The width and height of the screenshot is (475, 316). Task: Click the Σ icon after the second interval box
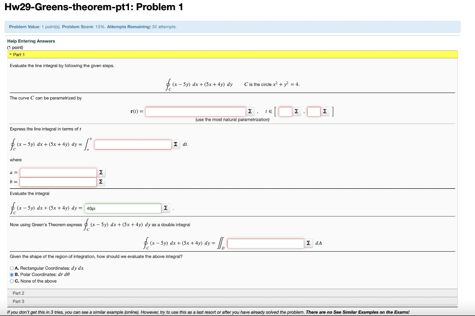point(324,111)
